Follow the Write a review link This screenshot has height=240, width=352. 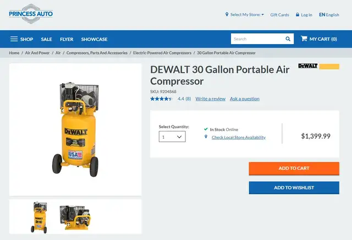pyautogui.click(x=210, y=99)
